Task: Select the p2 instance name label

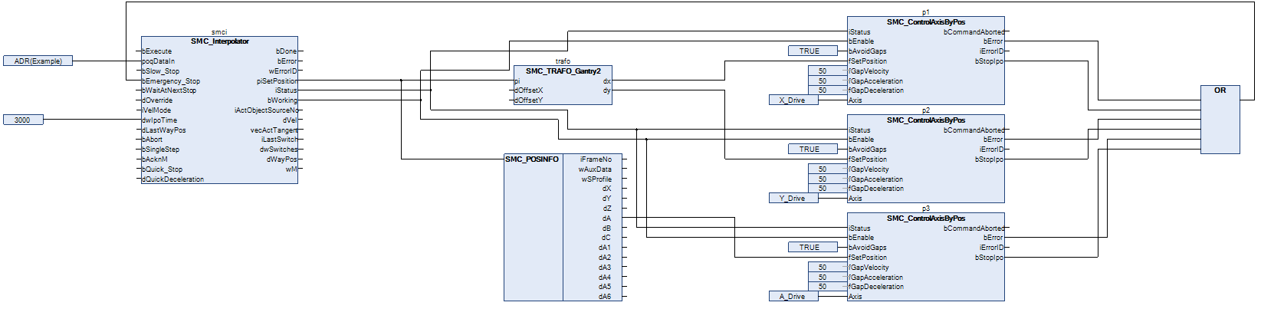Action: 925,110
